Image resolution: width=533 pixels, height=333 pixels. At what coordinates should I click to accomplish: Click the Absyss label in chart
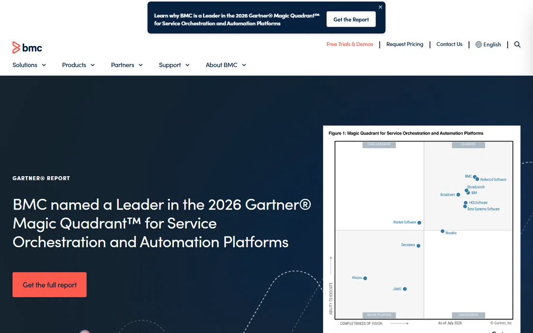tap(357, 277)
